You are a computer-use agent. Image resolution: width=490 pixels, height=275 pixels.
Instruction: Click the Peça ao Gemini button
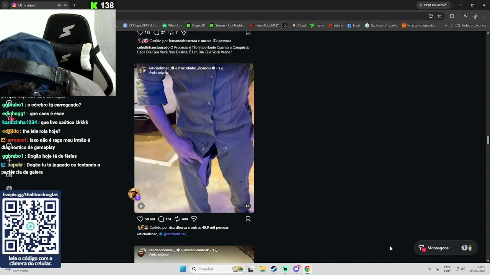pos(433,5)
